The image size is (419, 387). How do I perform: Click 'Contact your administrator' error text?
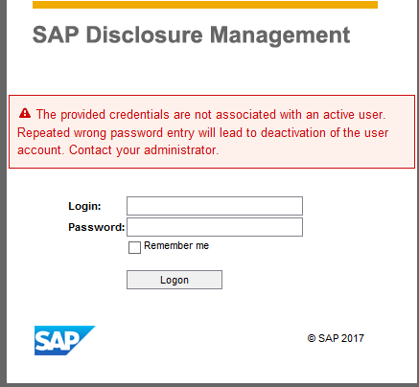(x=144, y=149)
